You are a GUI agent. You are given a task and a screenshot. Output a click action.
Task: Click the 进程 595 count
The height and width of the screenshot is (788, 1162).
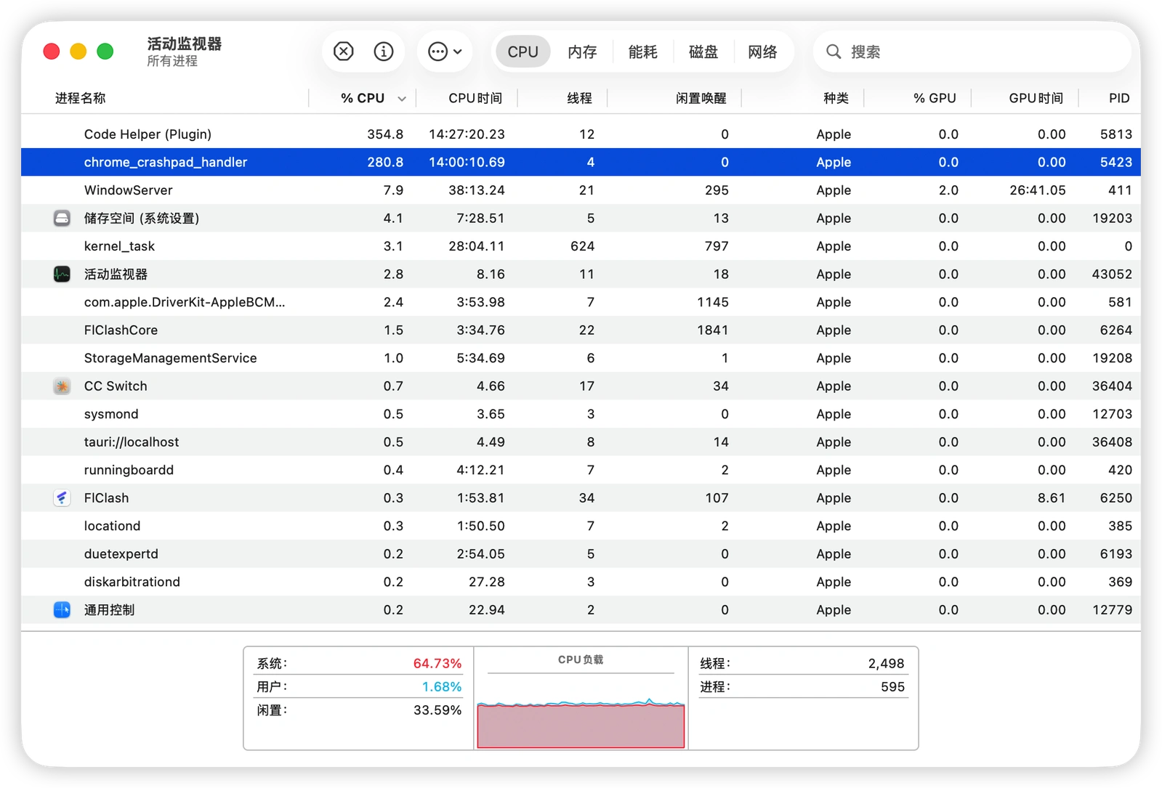892,686
